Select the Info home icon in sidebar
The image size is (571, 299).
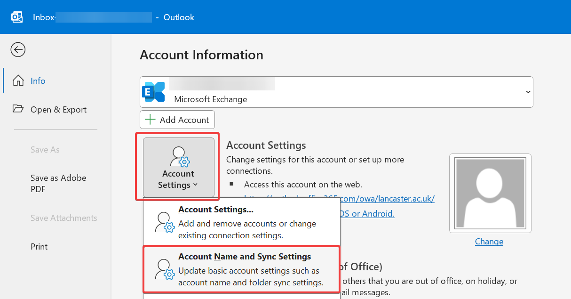[18, 81]
